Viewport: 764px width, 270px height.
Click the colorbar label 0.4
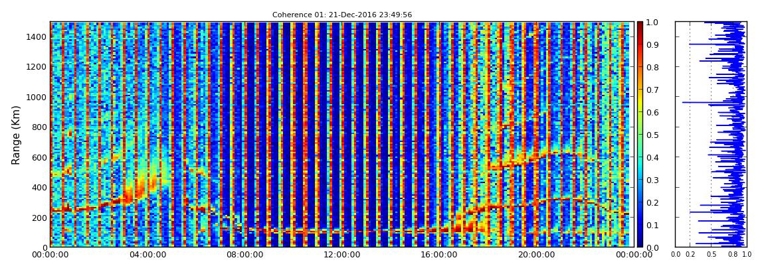[x=654, y=158]
